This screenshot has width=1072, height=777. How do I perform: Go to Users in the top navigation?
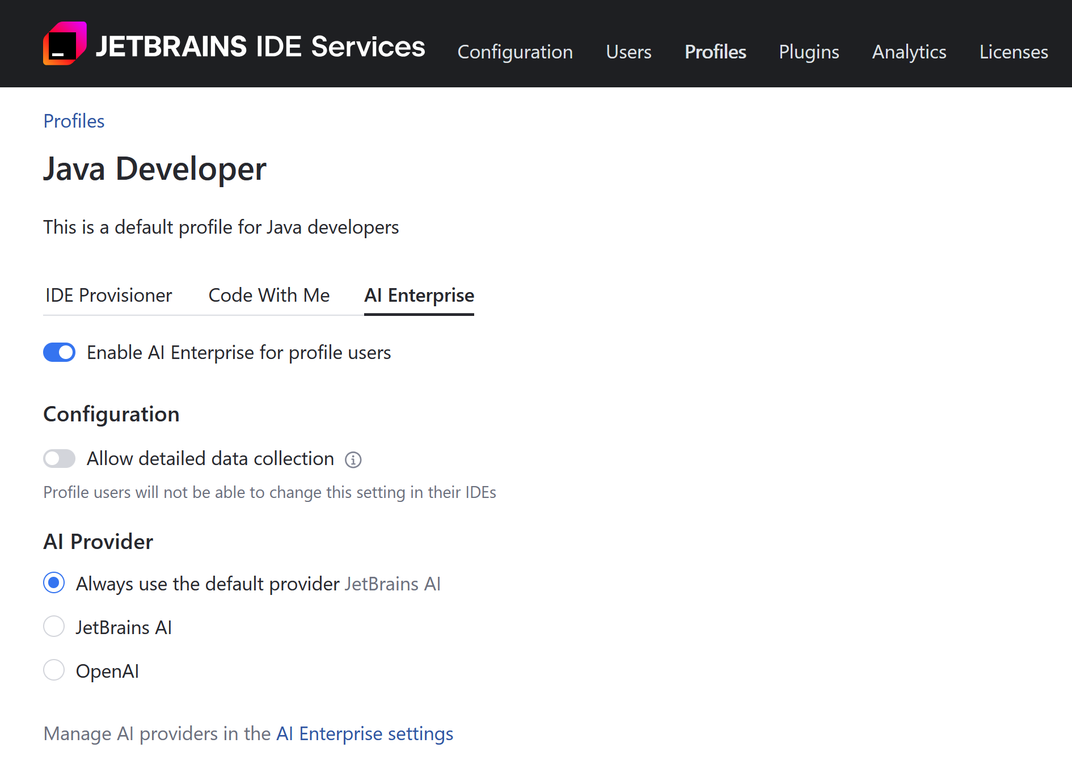628,52
